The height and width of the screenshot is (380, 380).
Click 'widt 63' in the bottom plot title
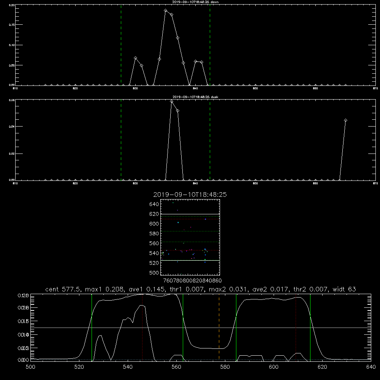pyautogui.click(x=344, y=289)
